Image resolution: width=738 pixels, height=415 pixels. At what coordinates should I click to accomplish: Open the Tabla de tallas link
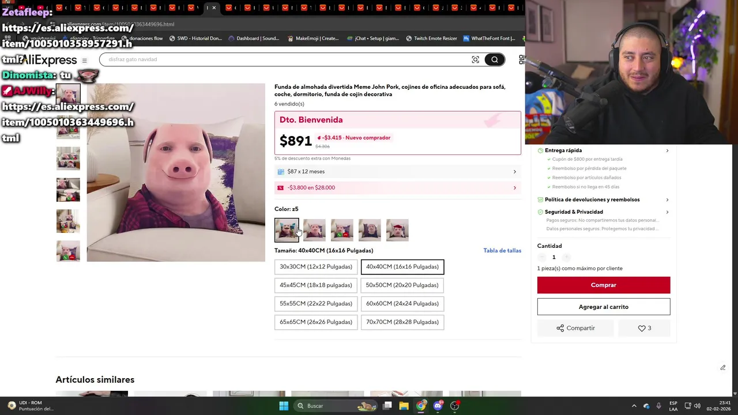point(502,251)
